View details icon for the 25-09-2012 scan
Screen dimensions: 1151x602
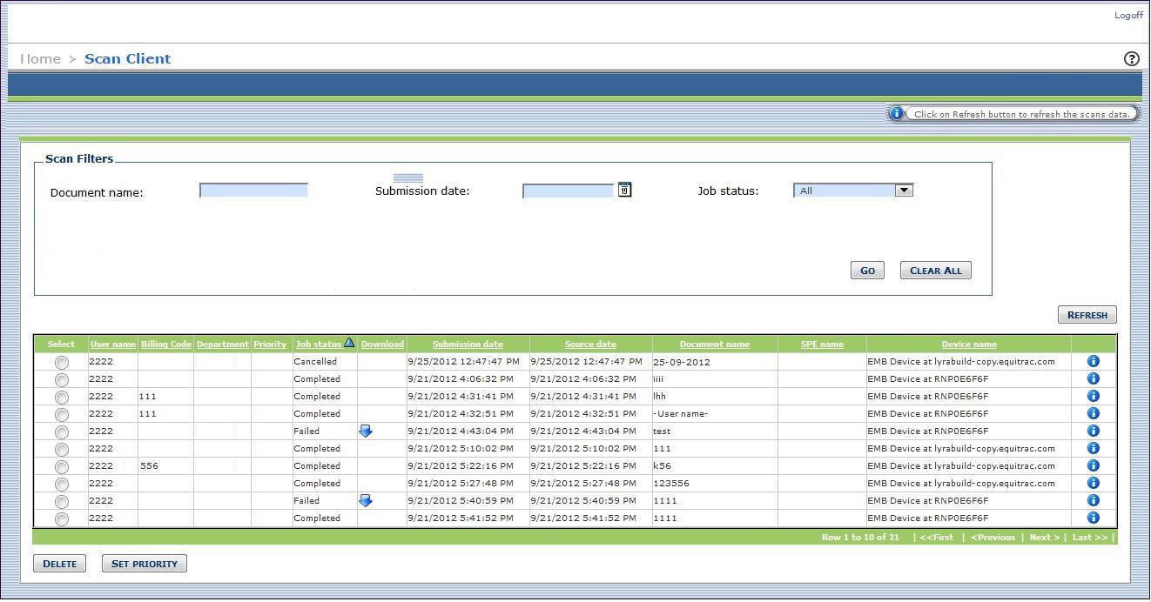1093,360
